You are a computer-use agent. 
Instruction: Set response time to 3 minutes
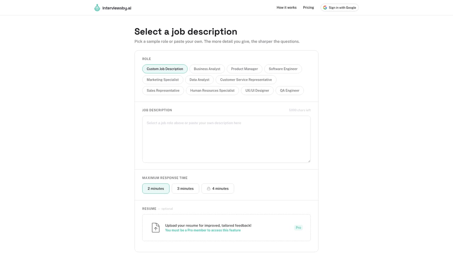pyautogui.click(x=185, y=189)
